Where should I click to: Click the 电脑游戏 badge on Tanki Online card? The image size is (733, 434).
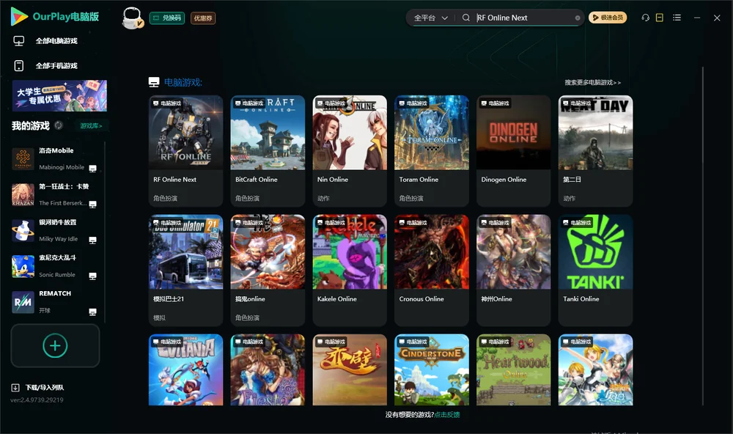point(578,223)
